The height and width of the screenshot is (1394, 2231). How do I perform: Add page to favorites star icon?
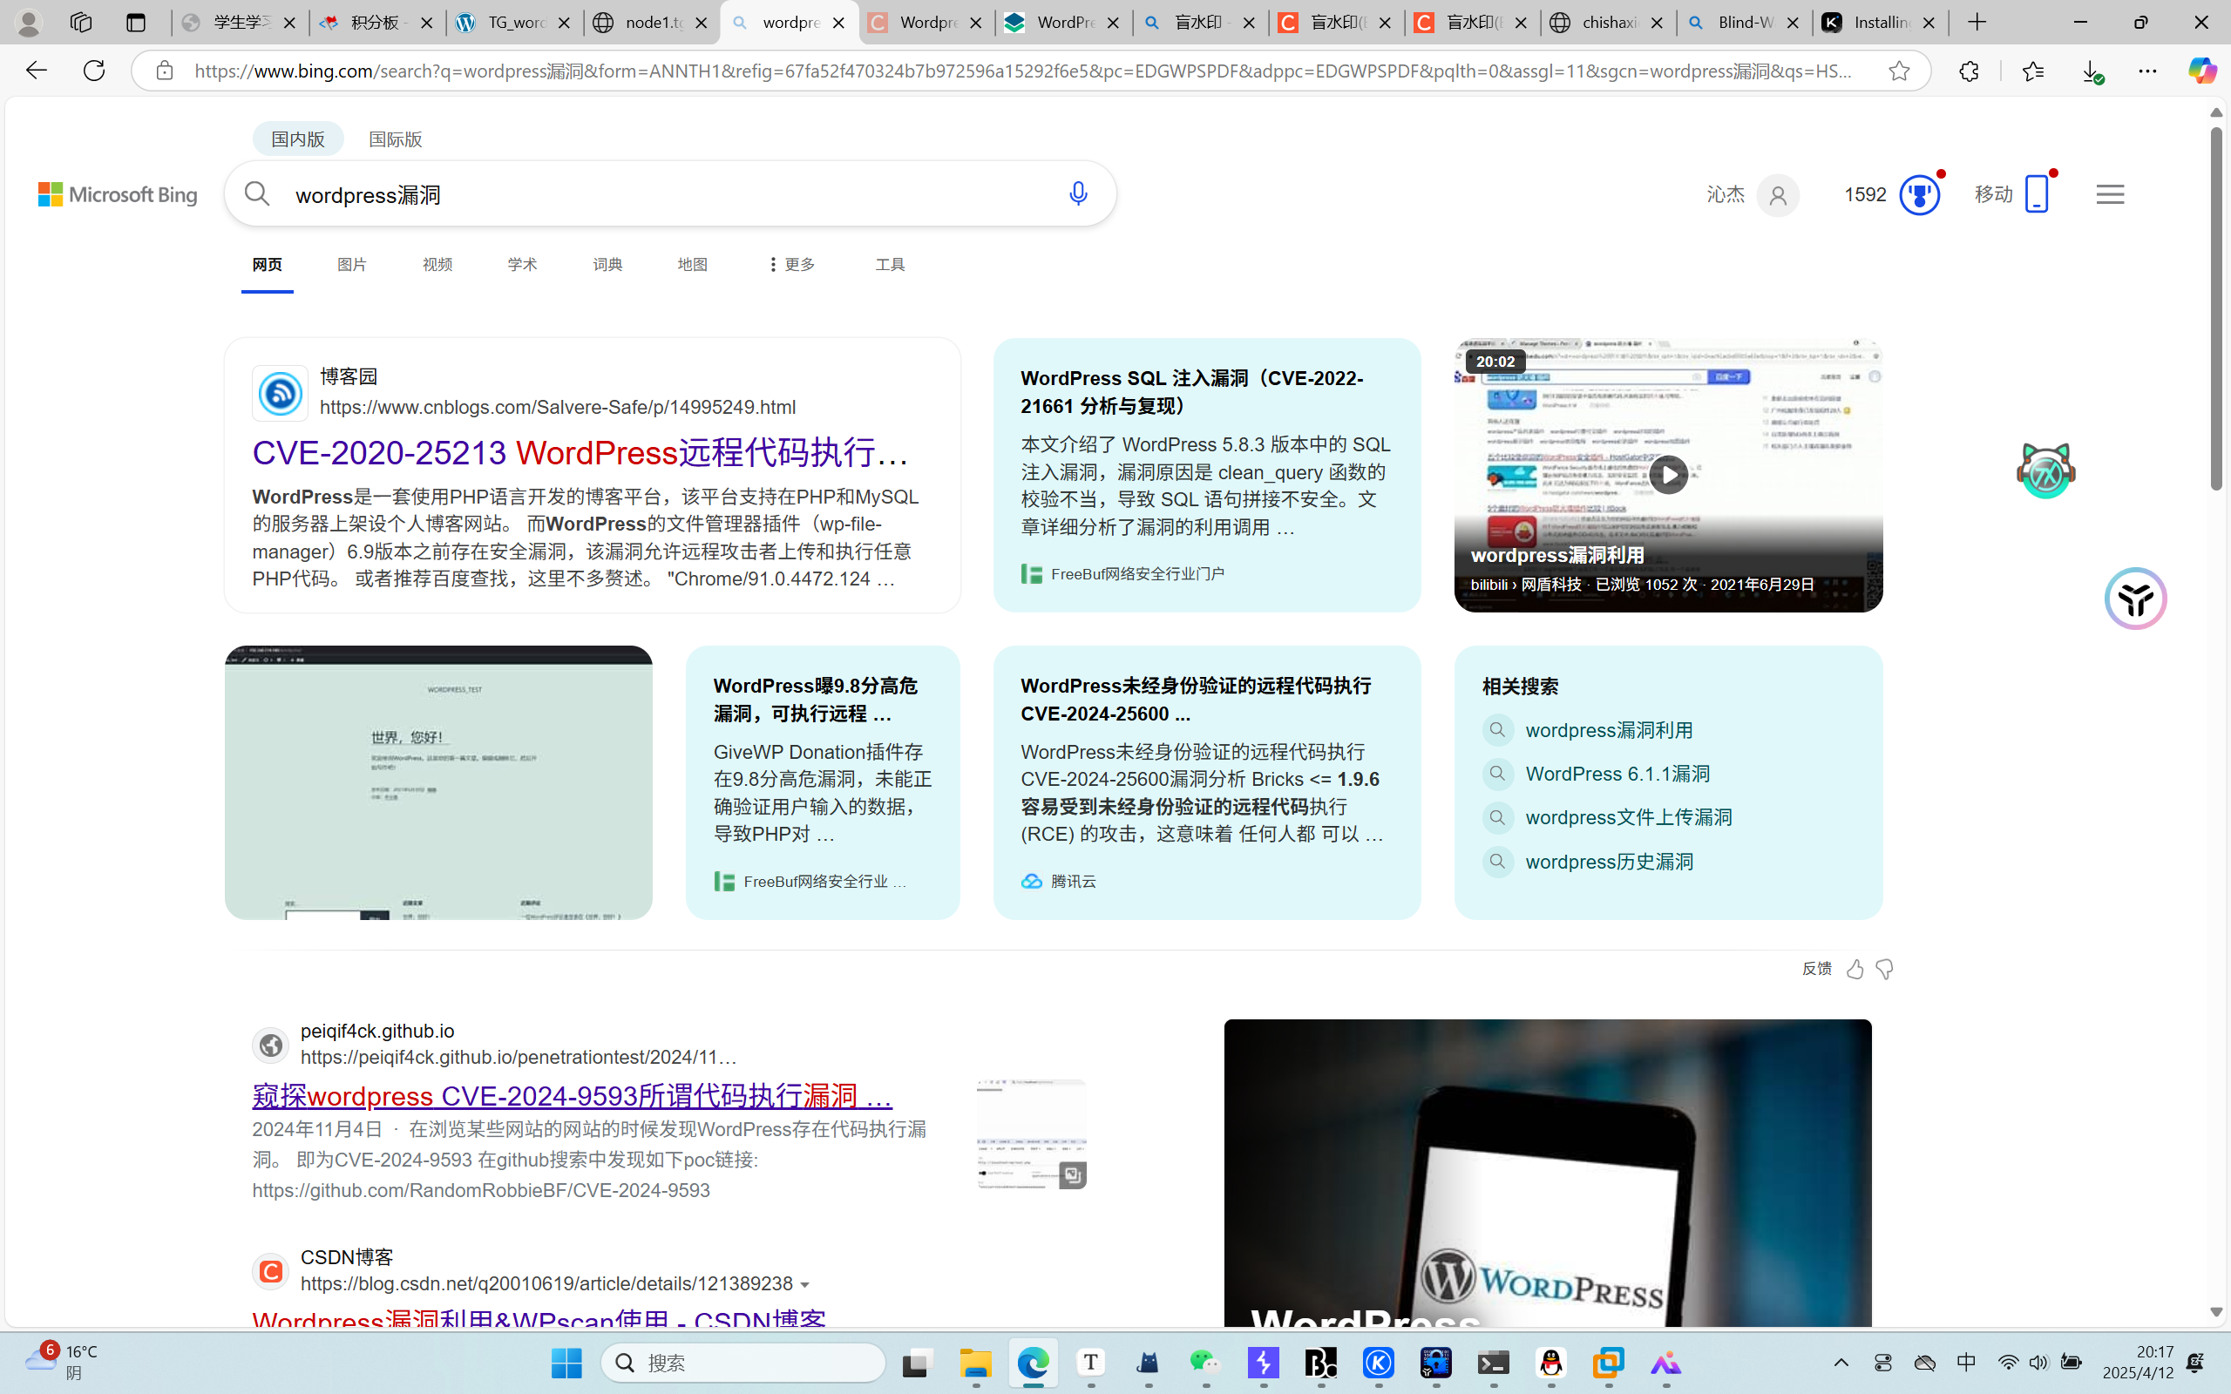(x=1898, y=71)
